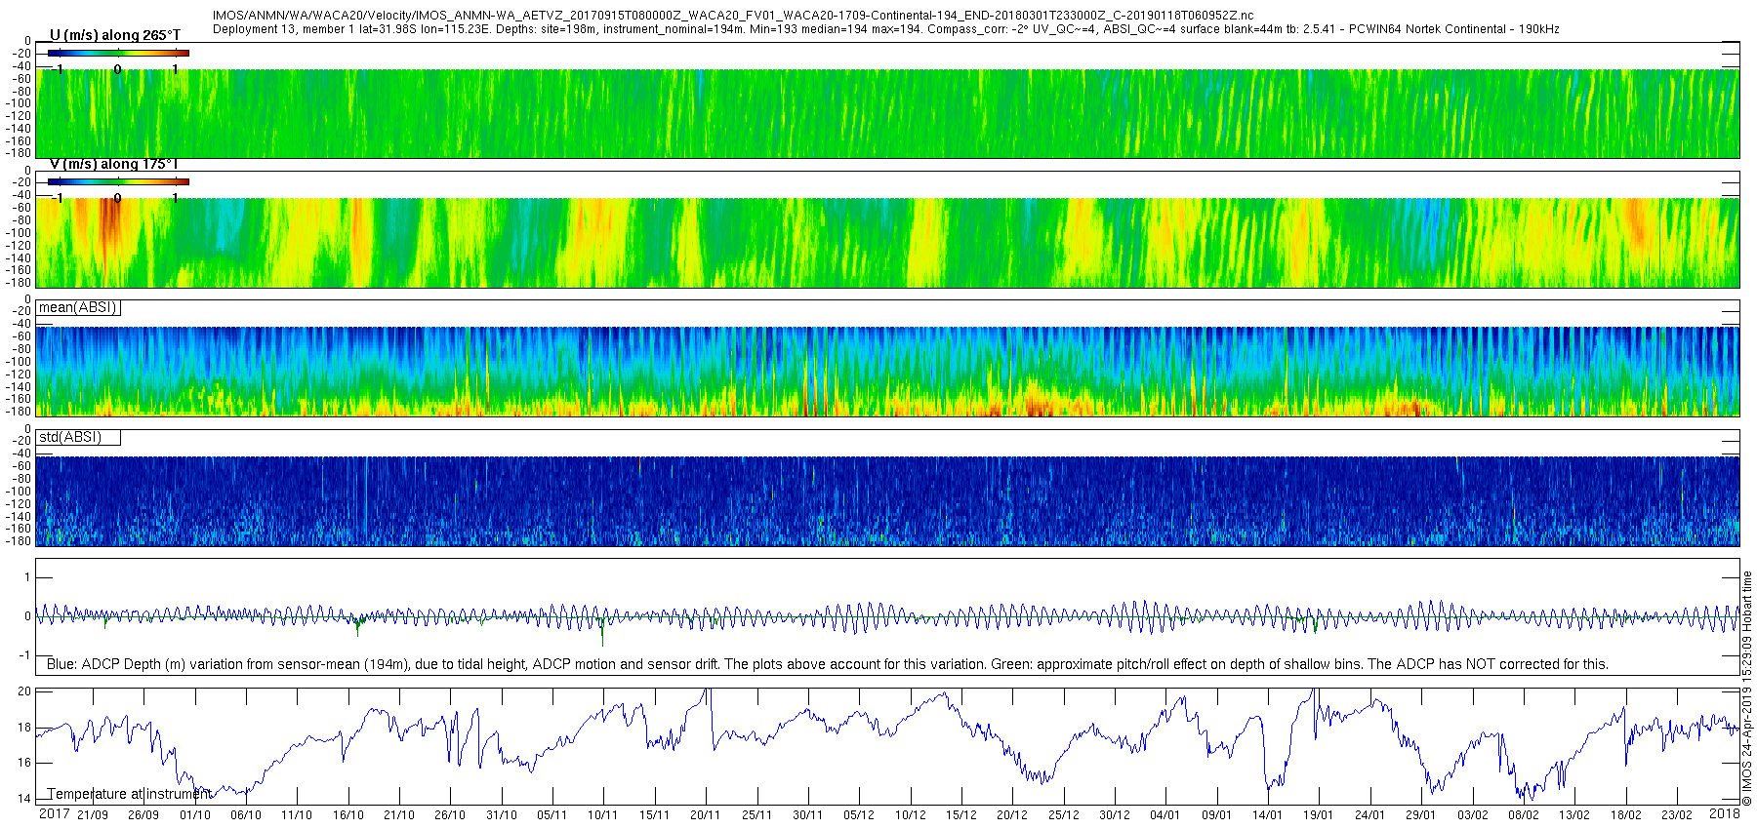Click the Deployment 13 metadata line
The image size is (1757, 829).
pyautogui.click(x=885, y=29)
